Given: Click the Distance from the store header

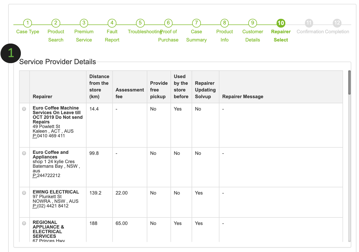Looking at the screenshot, I should (99, 87).
